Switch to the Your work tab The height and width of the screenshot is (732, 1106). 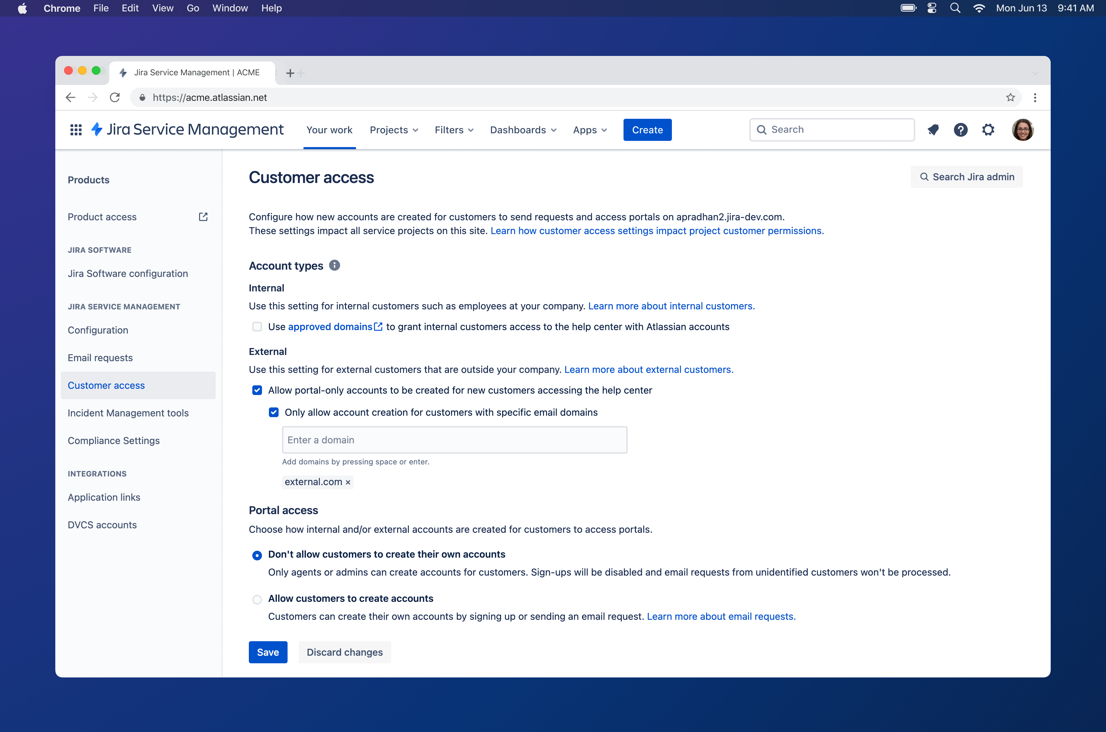329,130
